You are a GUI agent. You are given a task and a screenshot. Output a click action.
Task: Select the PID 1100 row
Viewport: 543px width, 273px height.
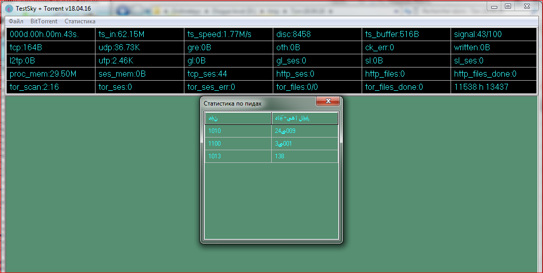238,144
